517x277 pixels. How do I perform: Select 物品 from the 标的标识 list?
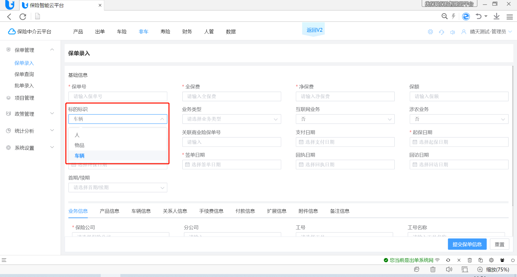[x=118, y=145]
